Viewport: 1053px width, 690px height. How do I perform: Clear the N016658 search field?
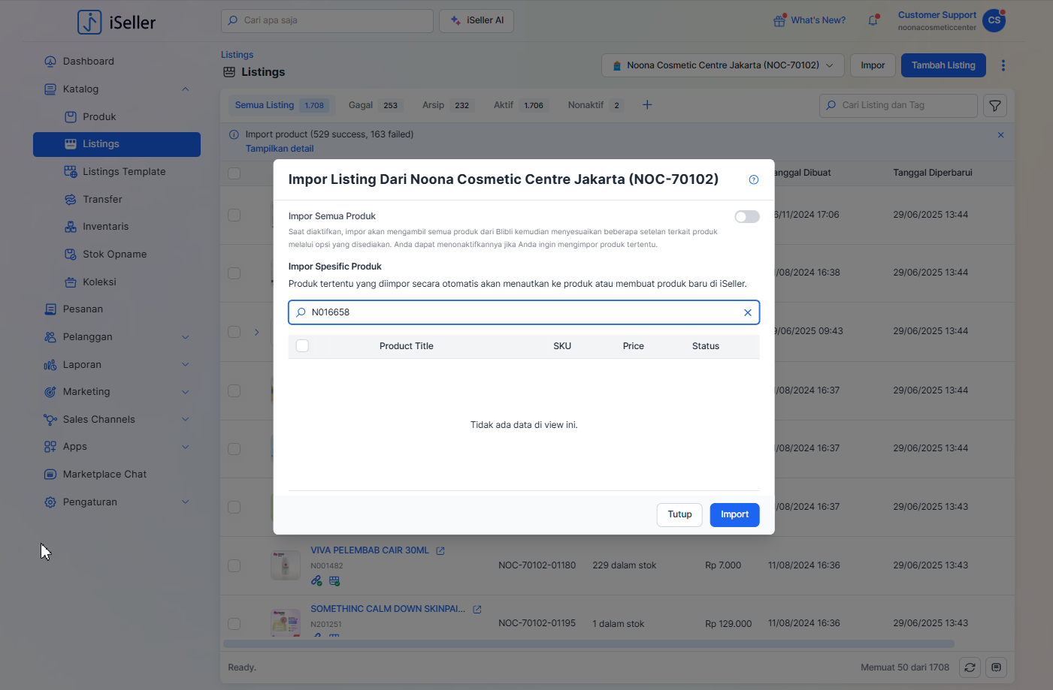(748, 312)
